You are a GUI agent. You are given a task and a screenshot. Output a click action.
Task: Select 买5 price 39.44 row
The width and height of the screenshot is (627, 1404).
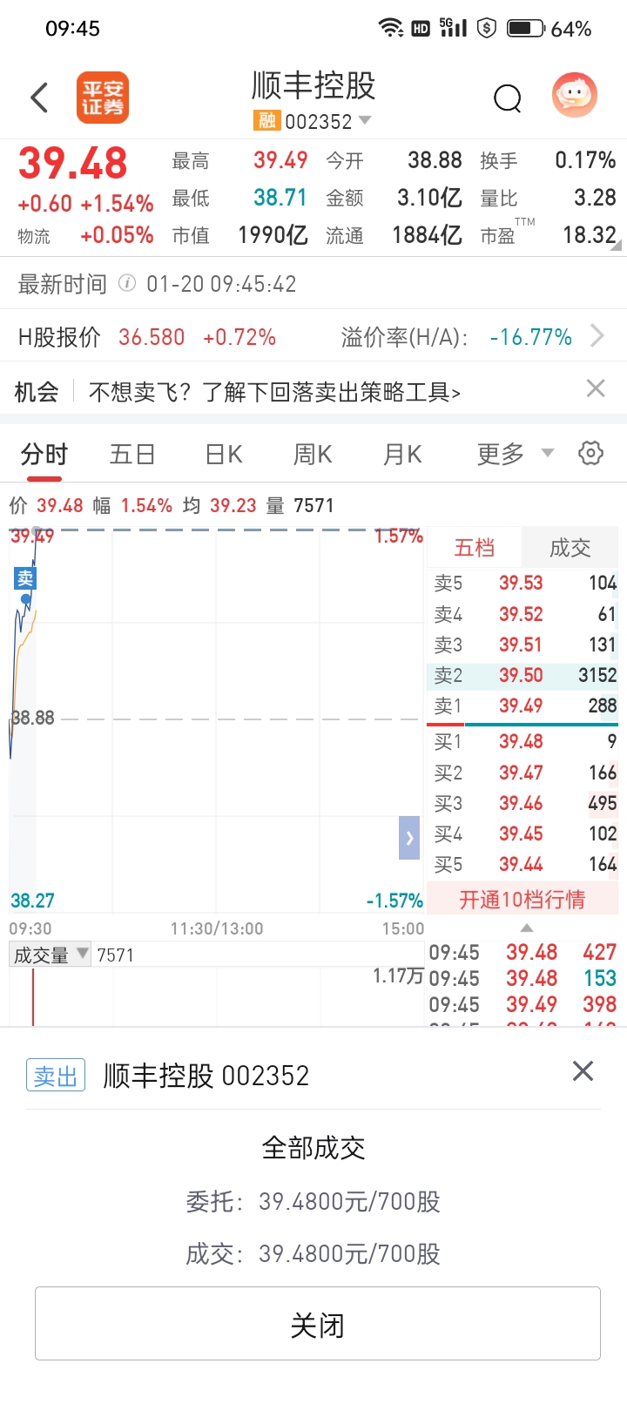[x=522, y=864]
